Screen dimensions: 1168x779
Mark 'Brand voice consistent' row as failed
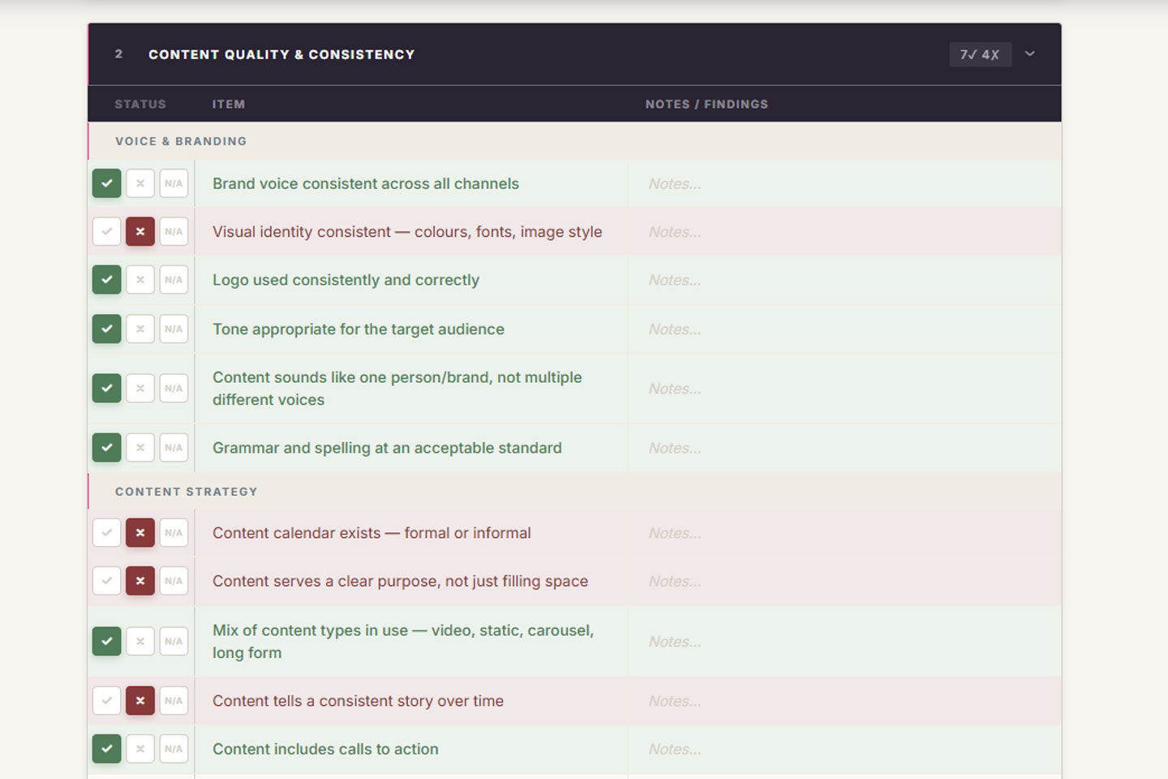[140, 183]
